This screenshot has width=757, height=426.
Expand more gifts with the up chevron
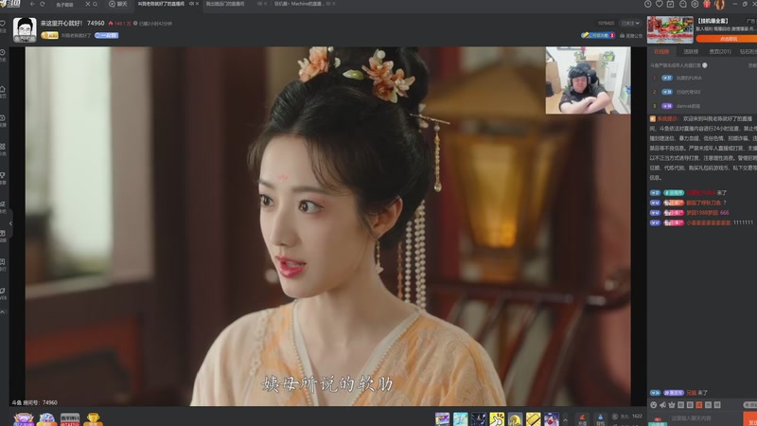point(565,419)
